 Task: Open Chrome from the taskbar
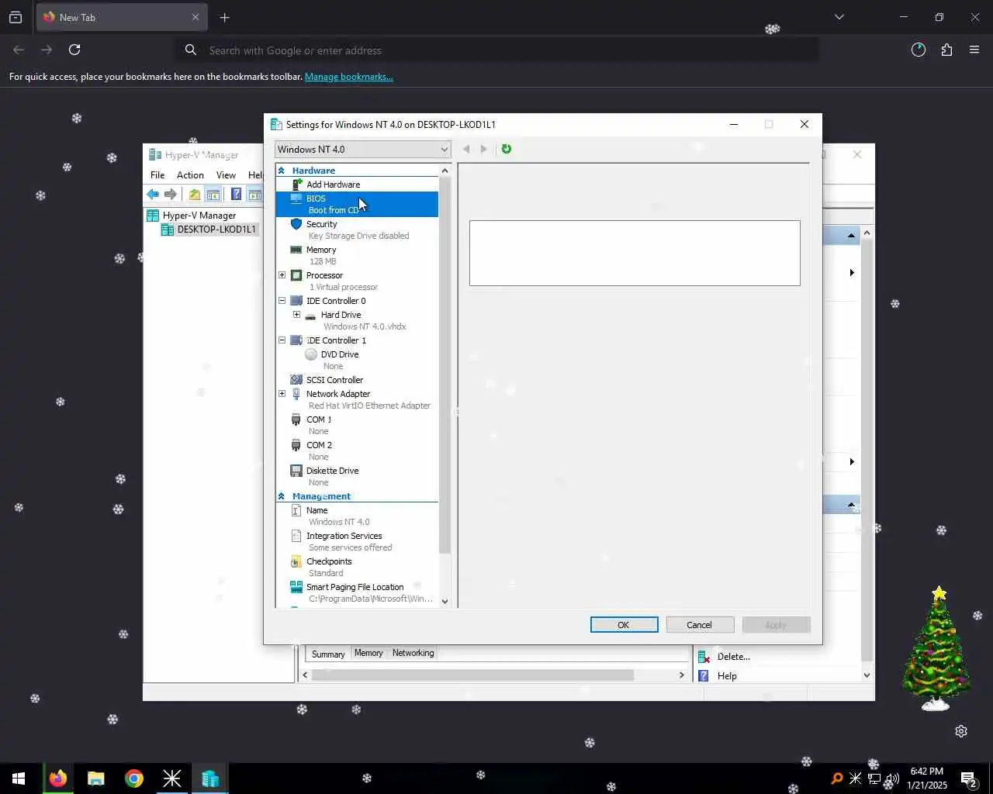(134, 778)
